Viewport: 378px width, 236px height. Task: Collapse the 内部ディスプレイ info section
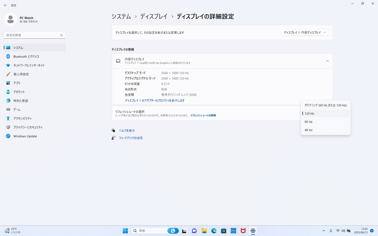[327, 61]
